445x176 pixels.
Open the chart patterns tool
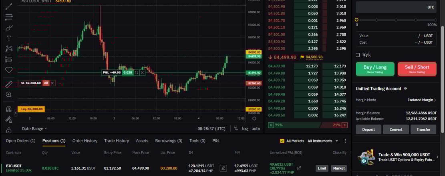click(9, 49)
